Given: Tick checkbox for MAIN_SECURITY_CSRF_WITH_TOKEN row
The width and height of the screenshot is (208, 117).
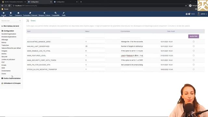Looking at the screenshot, I should pyautogui.click(x=194, y=60).
